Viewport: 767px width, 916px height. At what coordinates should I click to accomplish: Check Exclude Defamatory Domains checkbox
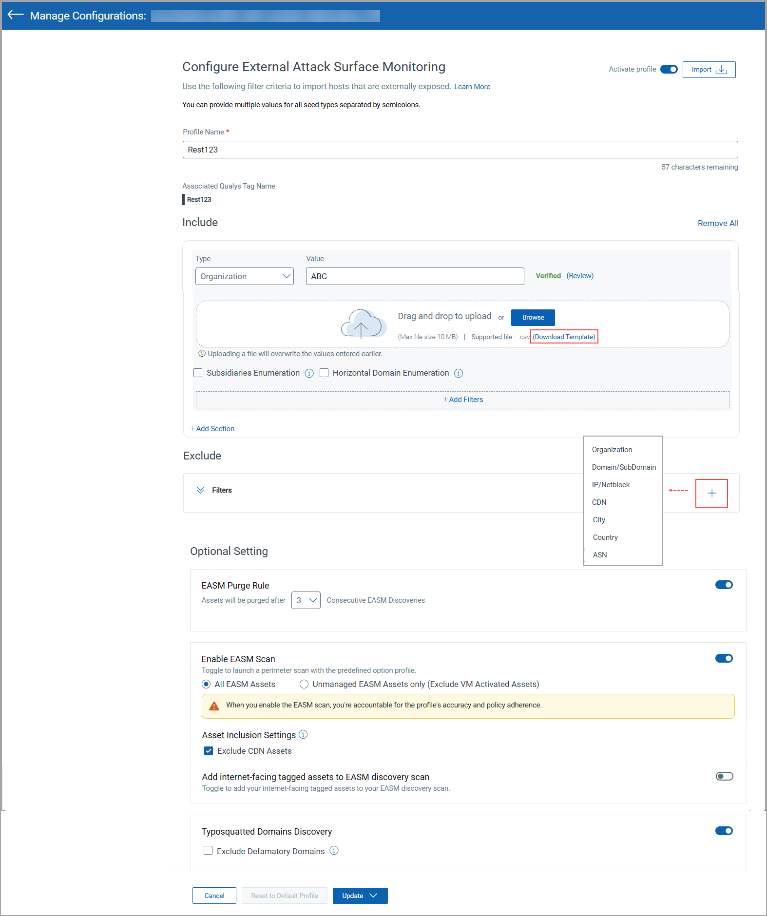208,850
